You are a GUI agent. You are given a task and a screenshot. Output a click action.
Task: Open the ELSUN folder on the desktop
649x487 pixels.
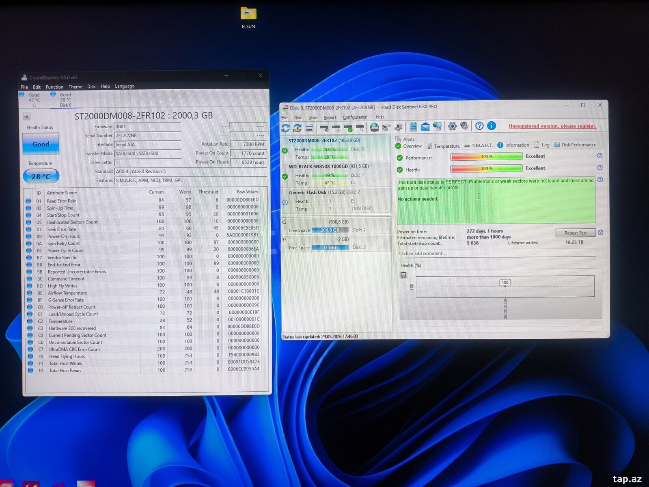[248, 18]
